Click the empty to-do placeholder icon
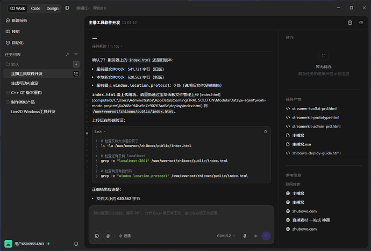371x251 pixels. pos(324,55)
